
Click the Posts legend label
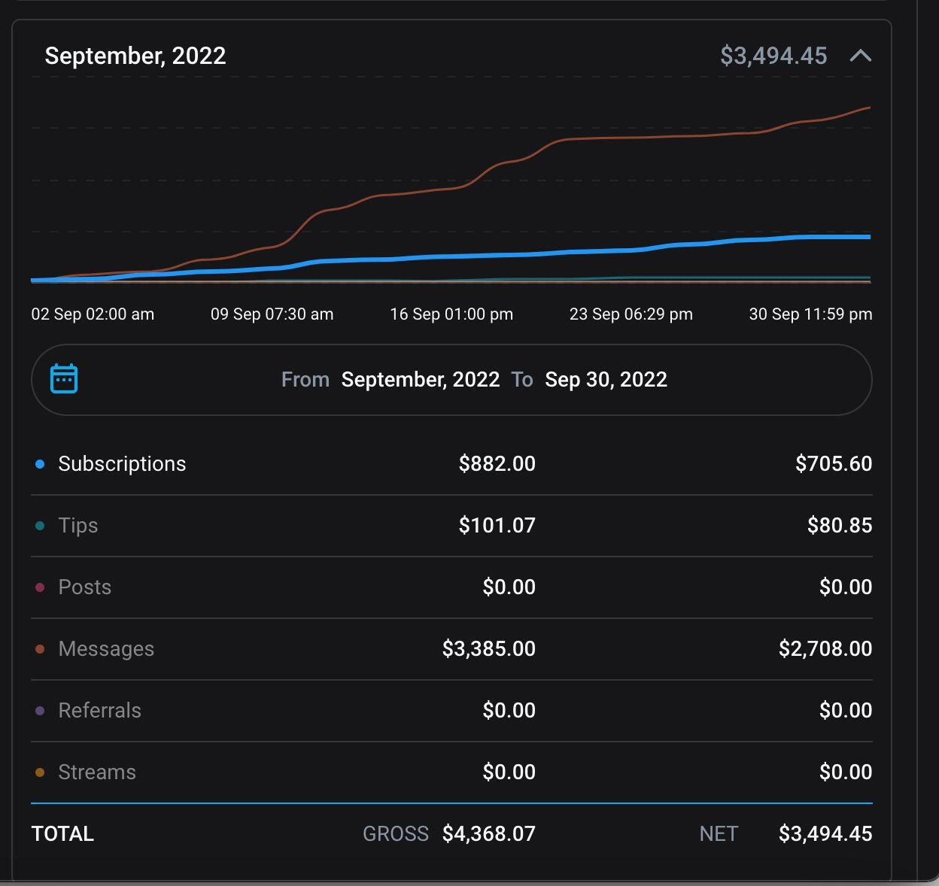pyautogui.click(x=84, y=587)
